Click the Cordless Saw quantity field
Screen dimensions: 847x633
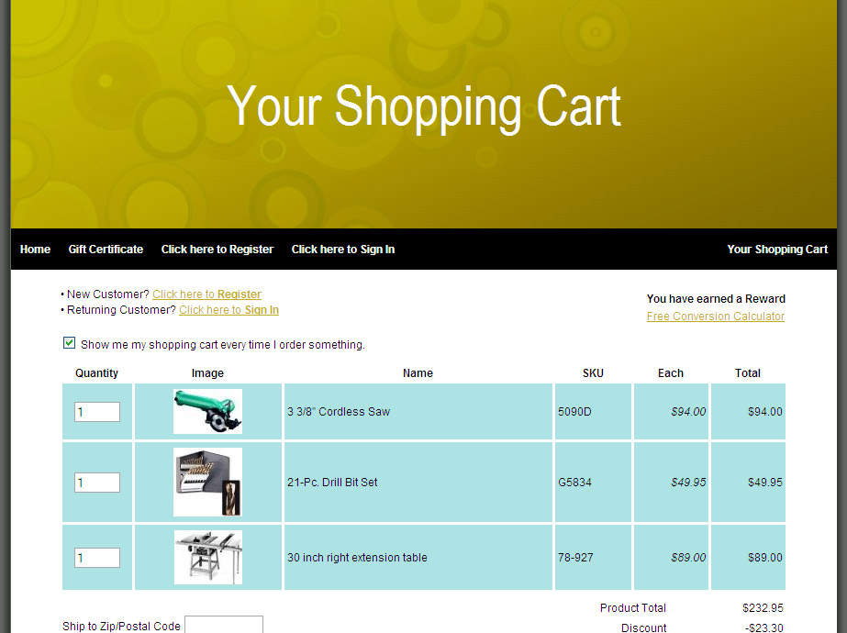pos(97,412)
